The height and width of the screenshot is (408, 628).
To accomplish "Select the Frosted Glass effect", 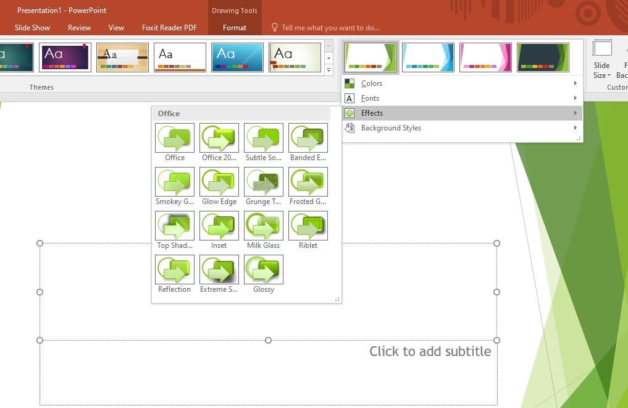I will 308,182.
